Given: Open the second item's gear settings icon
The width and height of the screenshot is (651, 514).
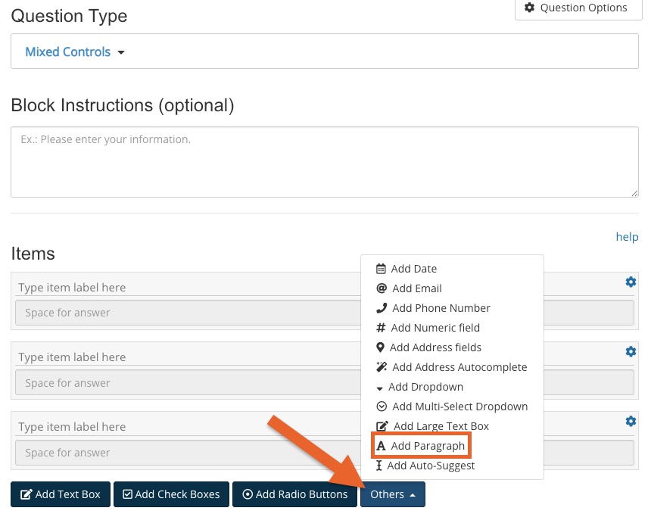Looking at the screenshot, I should tap(631, 352).
